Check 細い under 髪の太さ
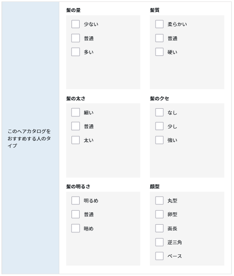This screenshot has width=234, height=276. coord(75,112)
